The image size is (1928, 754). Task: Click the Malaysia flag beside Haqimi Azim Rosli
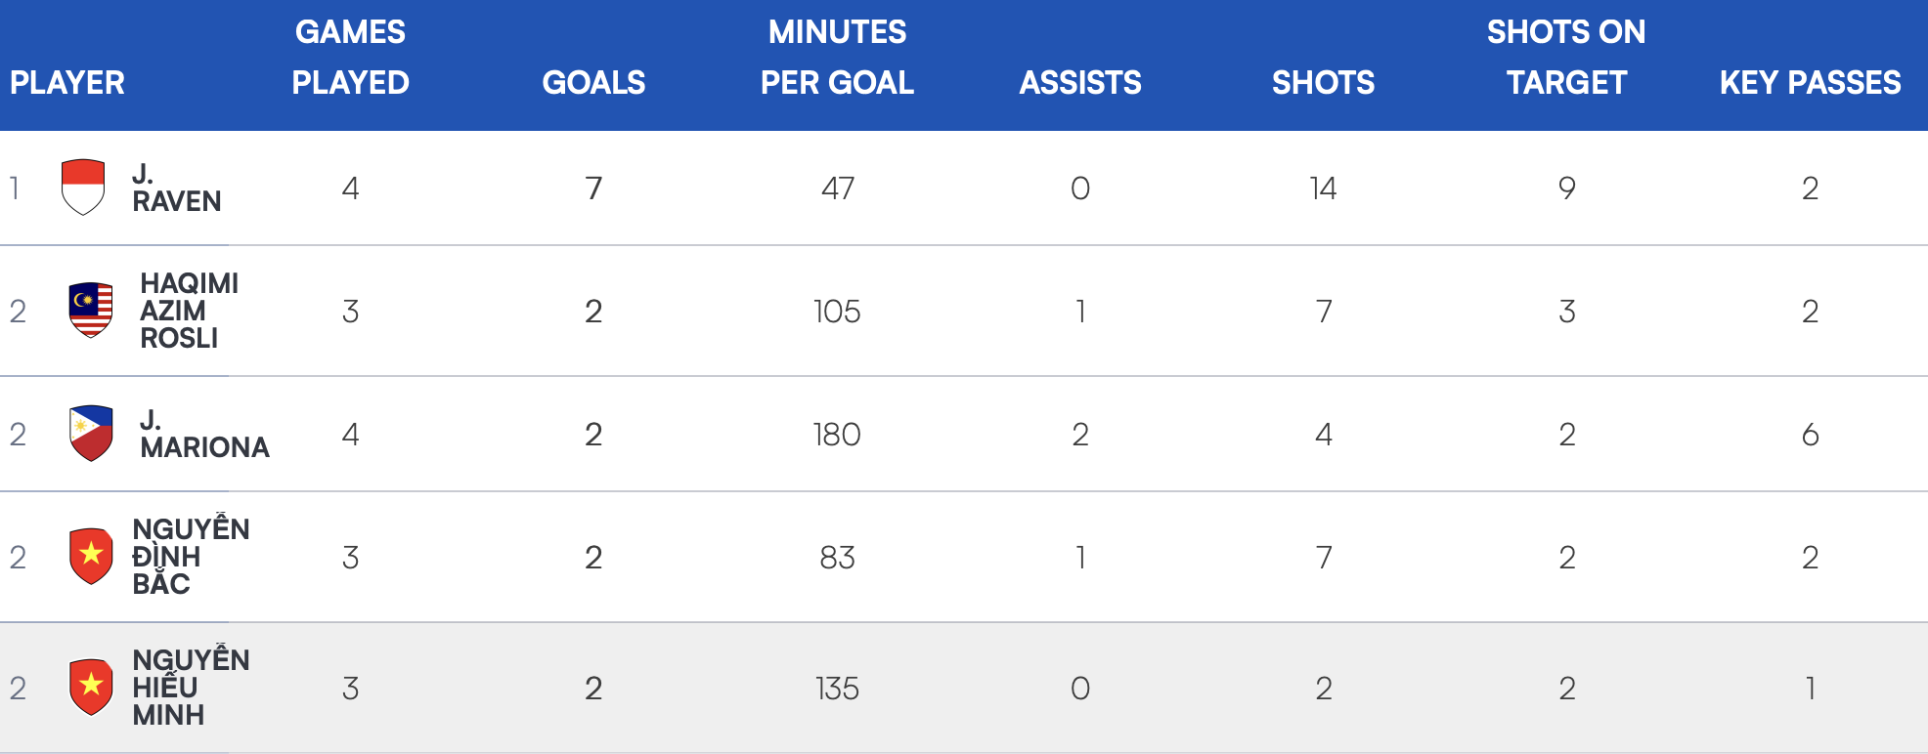click(x=91, y=310)
